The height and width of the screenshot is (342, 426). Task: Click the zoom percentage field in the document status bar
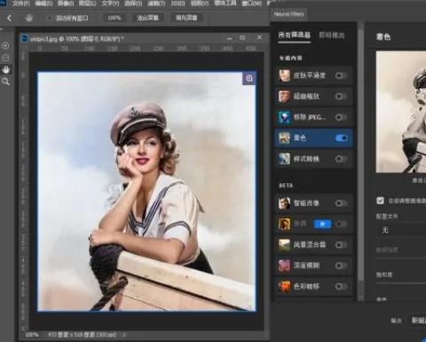[x=32, y=335]
